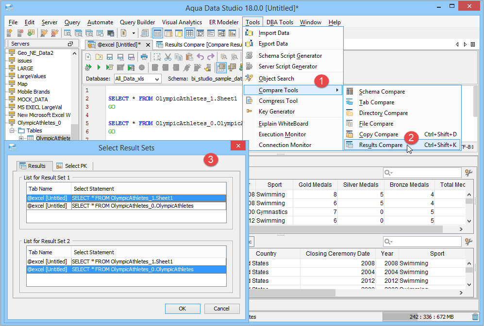Click the Cut scissors icon
Image resolution: width=484 pixels, height=326 pixels.
click(x=168, y=57)
